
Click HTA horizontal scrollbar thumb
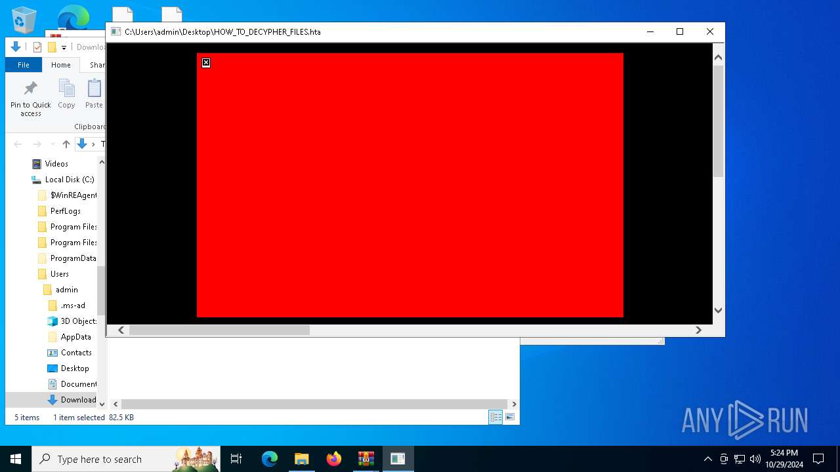(x=219, y=330)
